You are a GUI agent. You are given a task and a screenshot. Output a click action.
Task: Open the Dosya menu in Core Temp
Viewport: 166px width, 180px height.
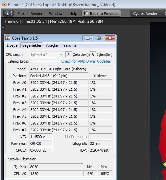[12, 45]
